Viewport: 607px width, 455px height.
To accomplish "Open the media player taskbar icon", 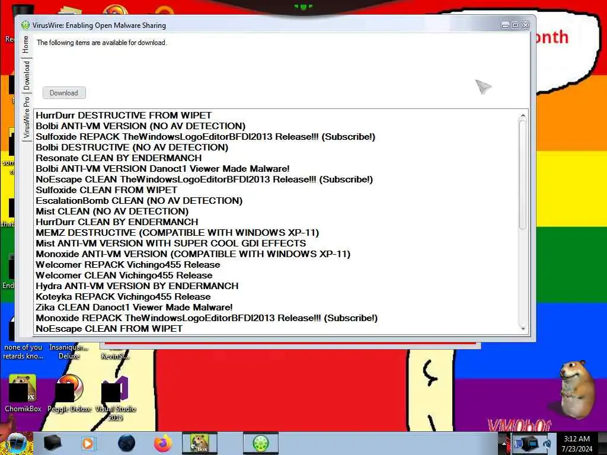I will coord(88,443).
